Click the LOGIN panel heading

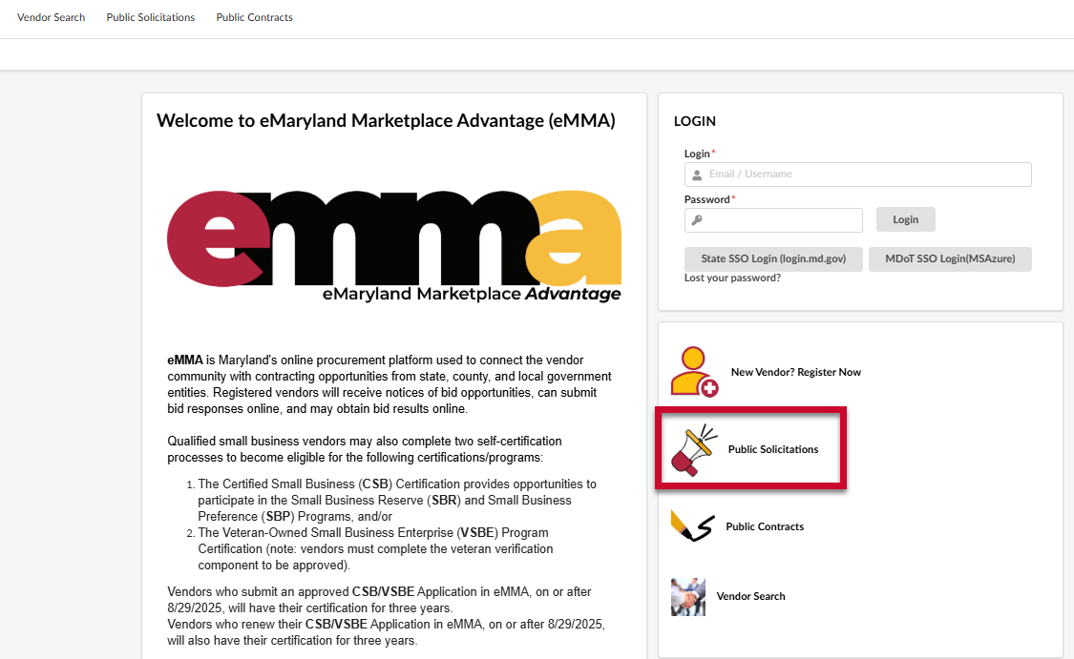[695, 121]
